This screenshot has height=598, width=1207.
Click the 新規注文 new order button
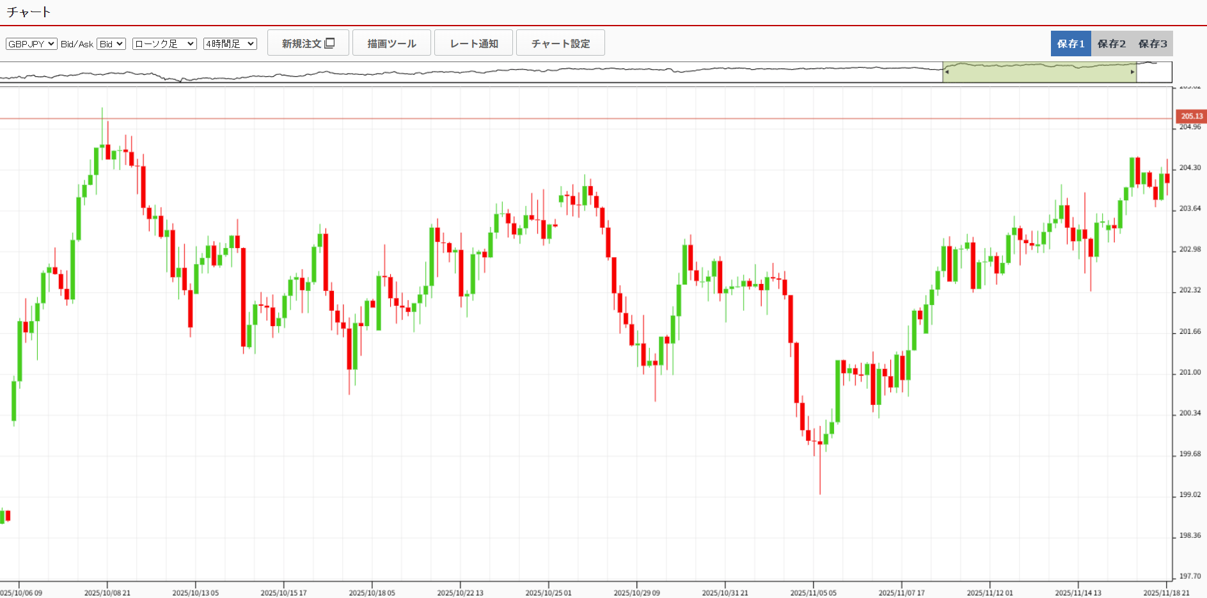pyautogui.click(x=308, y=43)
